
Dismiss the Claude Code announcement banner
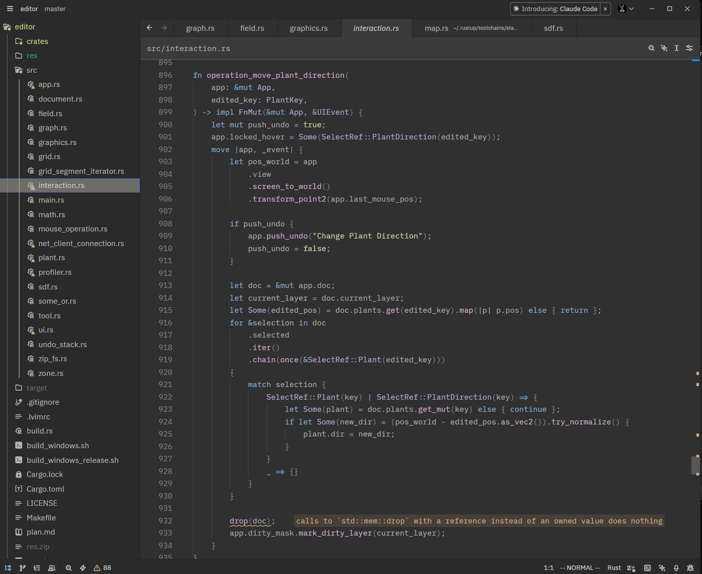coord(605,9)
